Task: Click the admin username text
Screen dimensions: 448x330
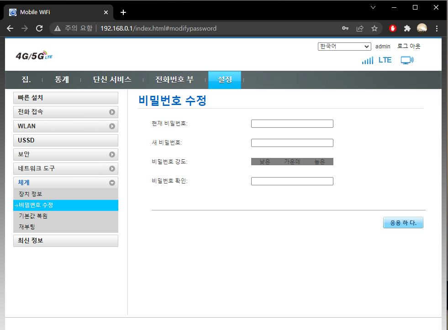Action: [383, 47]
